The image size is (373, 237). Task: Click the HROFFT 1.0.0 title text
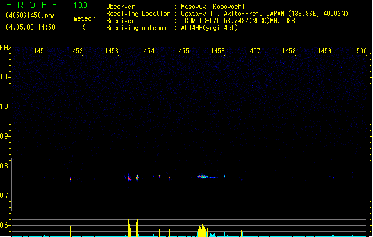46,5
